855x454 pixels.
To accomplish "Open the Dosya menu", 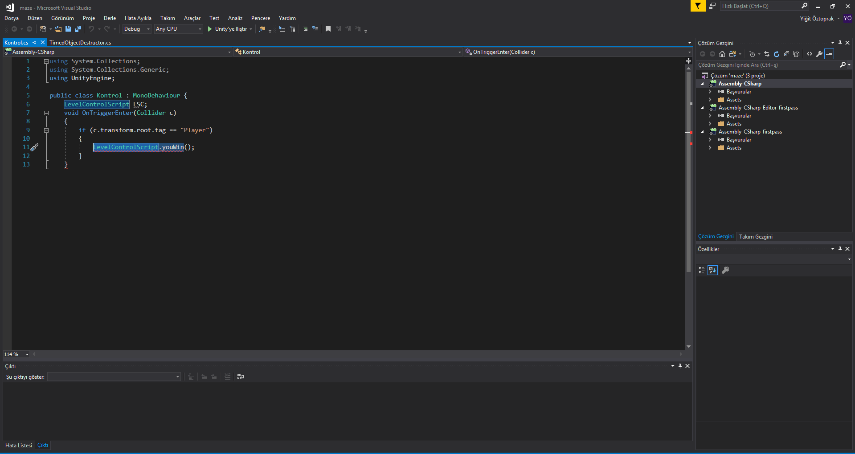I will coord(12,18).
